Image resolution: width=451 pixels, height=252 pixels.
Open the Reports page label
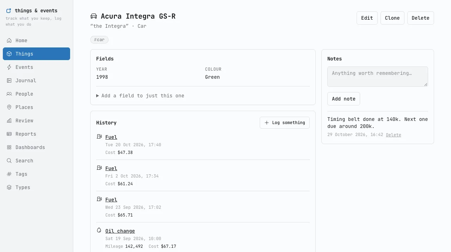pyautogui.click(x=26, y=134)
